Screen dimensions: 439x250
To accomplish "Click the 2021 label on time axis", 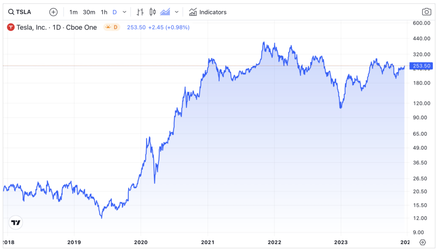I will tap(208, 242).
